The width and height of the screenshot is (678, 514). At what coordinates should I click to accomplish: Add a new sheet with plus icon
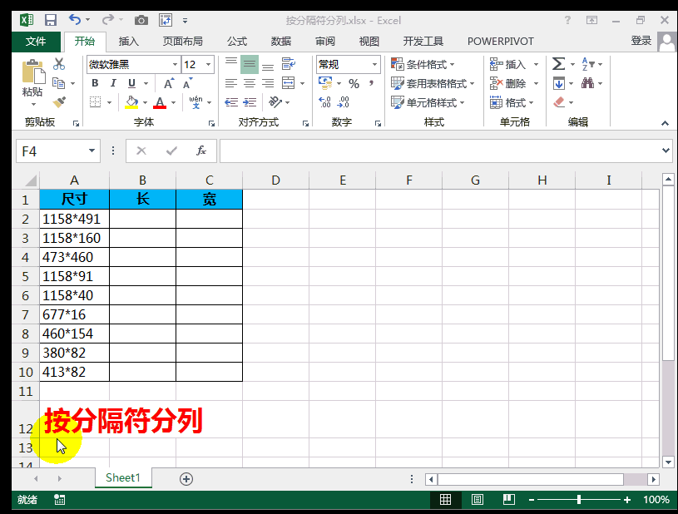[186, 479]
